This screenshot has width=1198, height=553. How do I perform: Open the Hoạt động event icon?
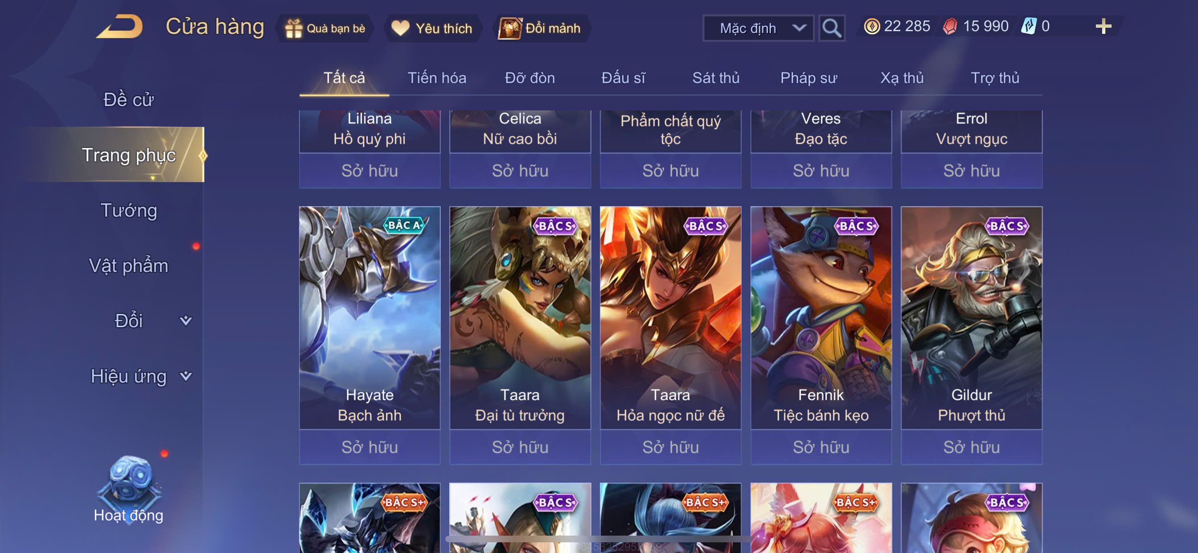click(129, 489)
